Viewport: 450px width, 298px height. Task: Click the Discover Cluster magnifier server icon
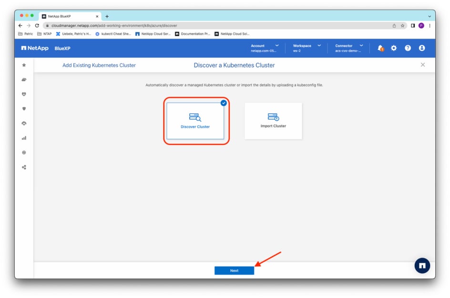pyautogui.click(x=195, y=117)
